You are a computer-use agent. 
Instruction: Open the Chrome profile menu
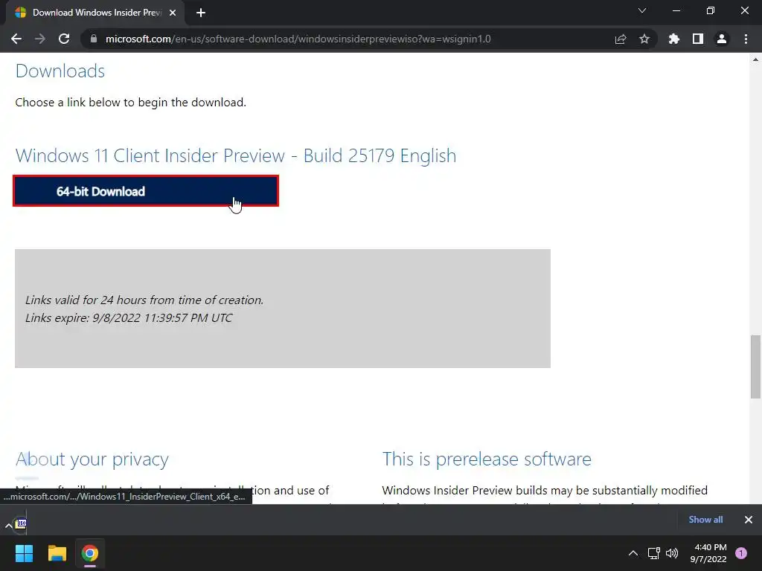point(722,39)
